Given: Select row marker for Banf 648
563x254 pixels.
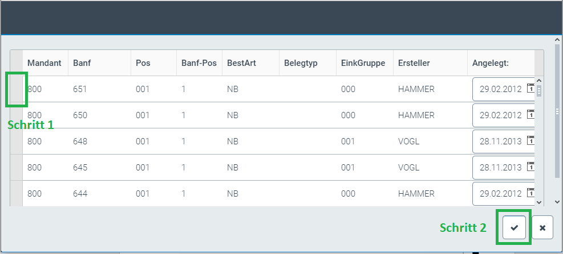Looking at the screenshot, I should click(x=16, y=141).
